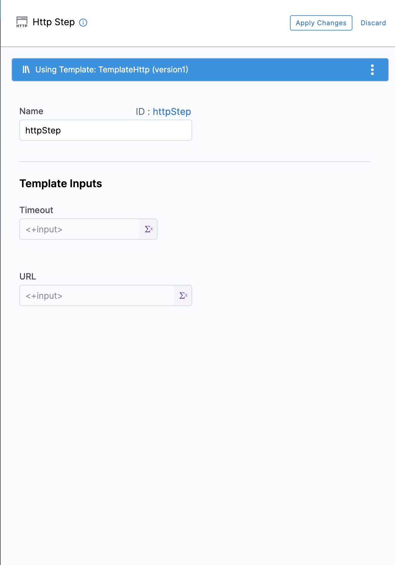
Task: Edit the httpStep ID value
Action: click(172, 112)
